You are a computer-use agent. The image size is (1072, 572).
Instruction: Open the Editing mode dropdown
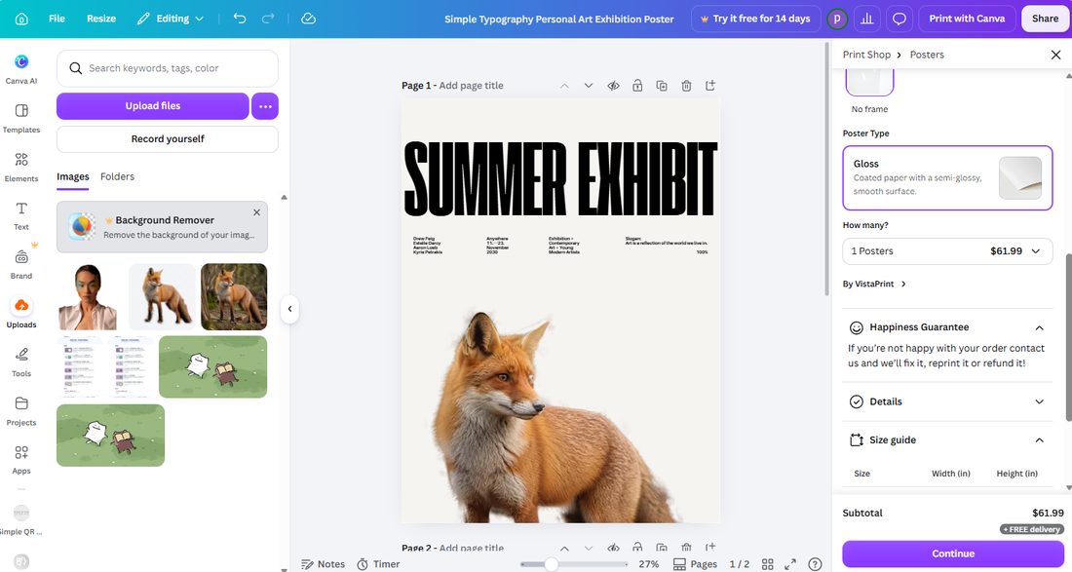coord(171,19)
